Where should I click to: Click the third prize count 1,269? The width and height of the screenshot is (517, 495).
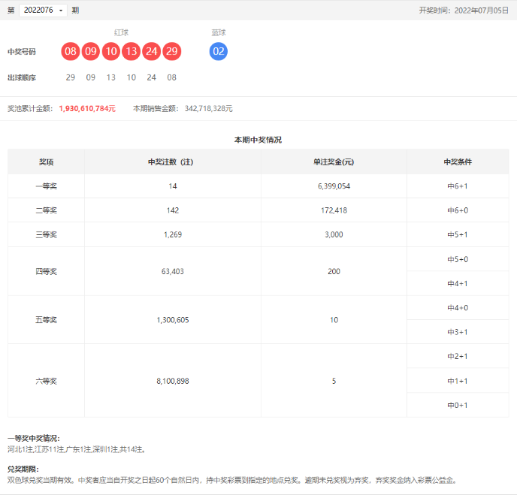click(173, 234)
